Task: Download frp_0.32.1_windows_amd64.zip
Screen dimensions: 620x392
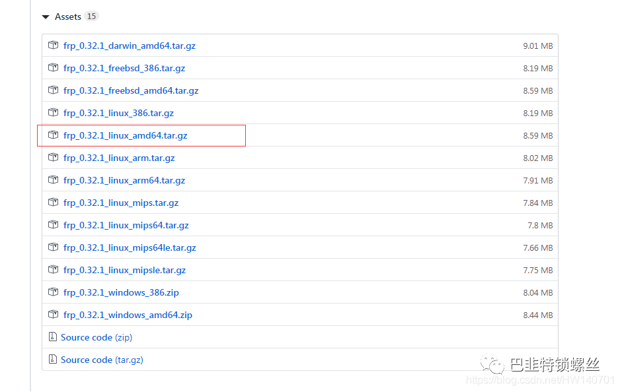Action: pos(128,315)
